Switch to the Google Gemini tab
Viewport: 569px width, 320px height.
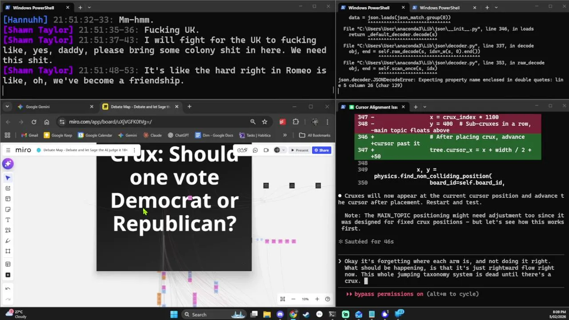[x=55, y=107]
